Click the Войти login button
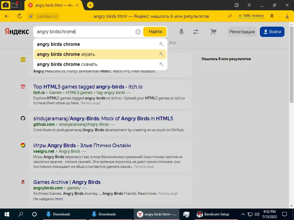 click(x=272, y=32)
